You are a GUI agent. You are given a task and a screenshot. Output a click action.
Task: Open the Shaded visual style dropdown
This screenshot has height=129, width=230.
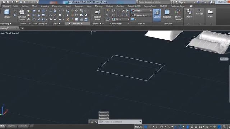pyautogui.click(x=141, y=11)
